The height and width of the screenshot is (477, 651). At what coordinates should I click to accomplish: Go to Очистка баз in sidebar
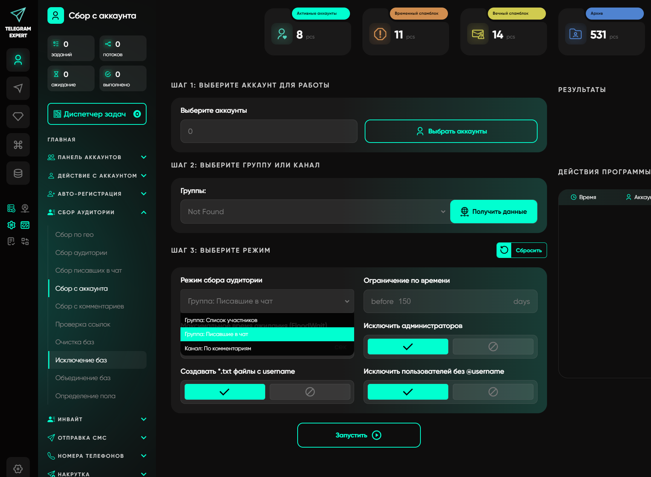(x=75, y=342)
